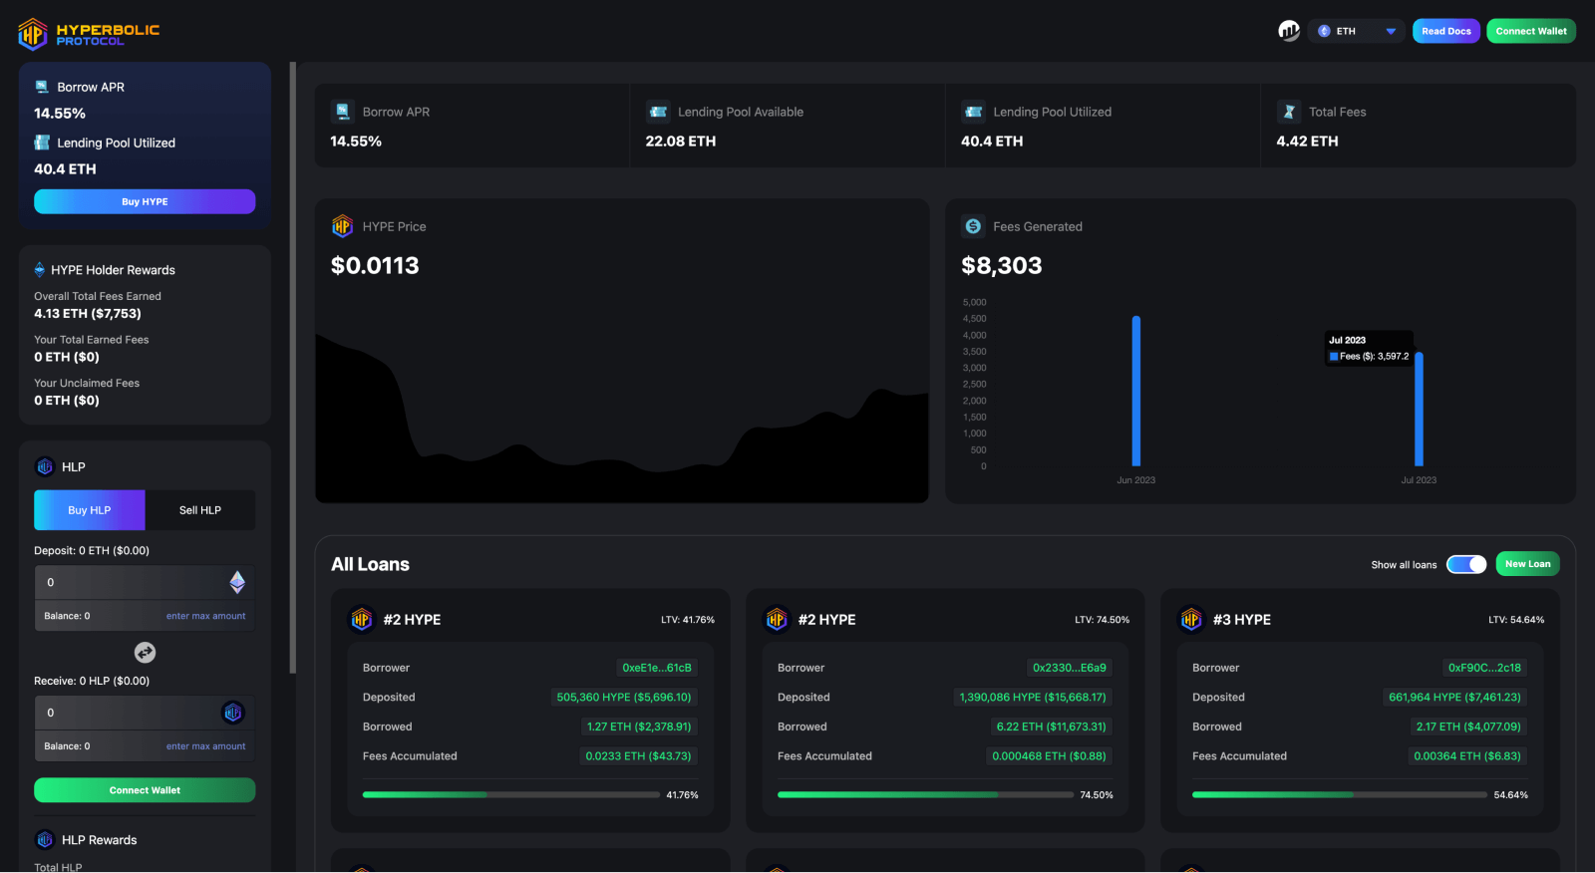Viewport: 1595px width, 873px height.
Task: Click the Total Fees hourglass icon
Action: coord(1289,112)
